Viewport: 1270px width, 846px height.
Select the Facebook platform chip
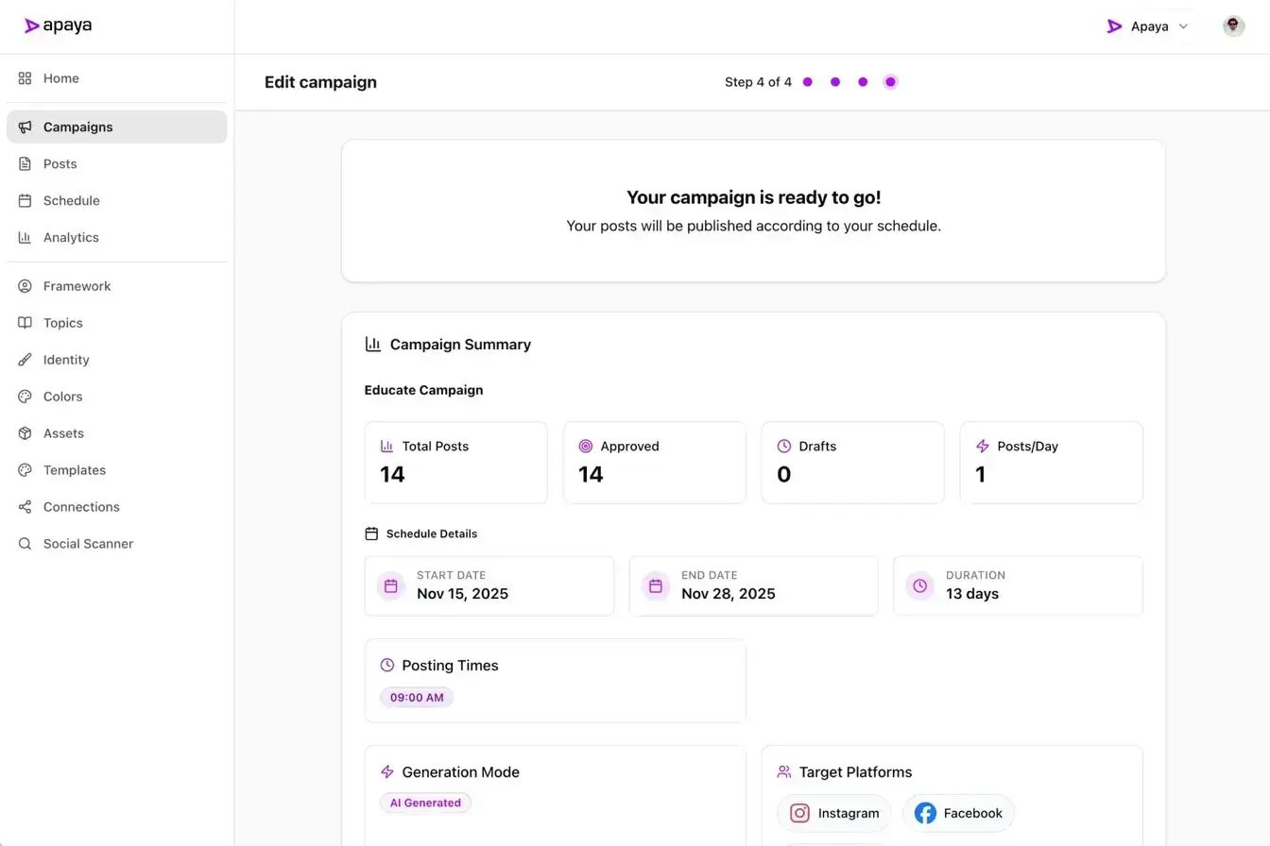coord(958,813)
